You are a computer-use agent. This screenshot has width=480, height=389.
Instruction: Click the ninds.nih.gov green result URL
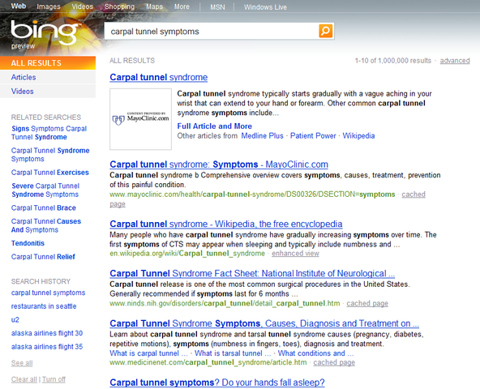tap(225, 303)
